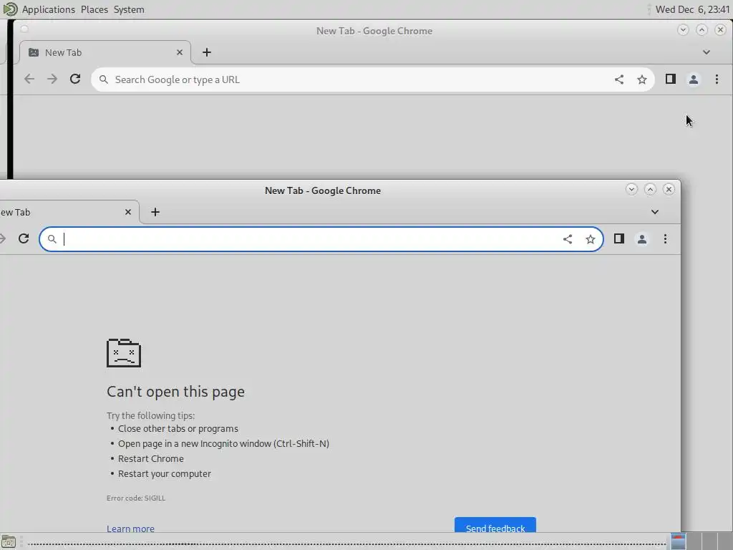733x550 pixels.
Task: Expand the tab search chevron in the rear window
Action: tap(707, 52)
